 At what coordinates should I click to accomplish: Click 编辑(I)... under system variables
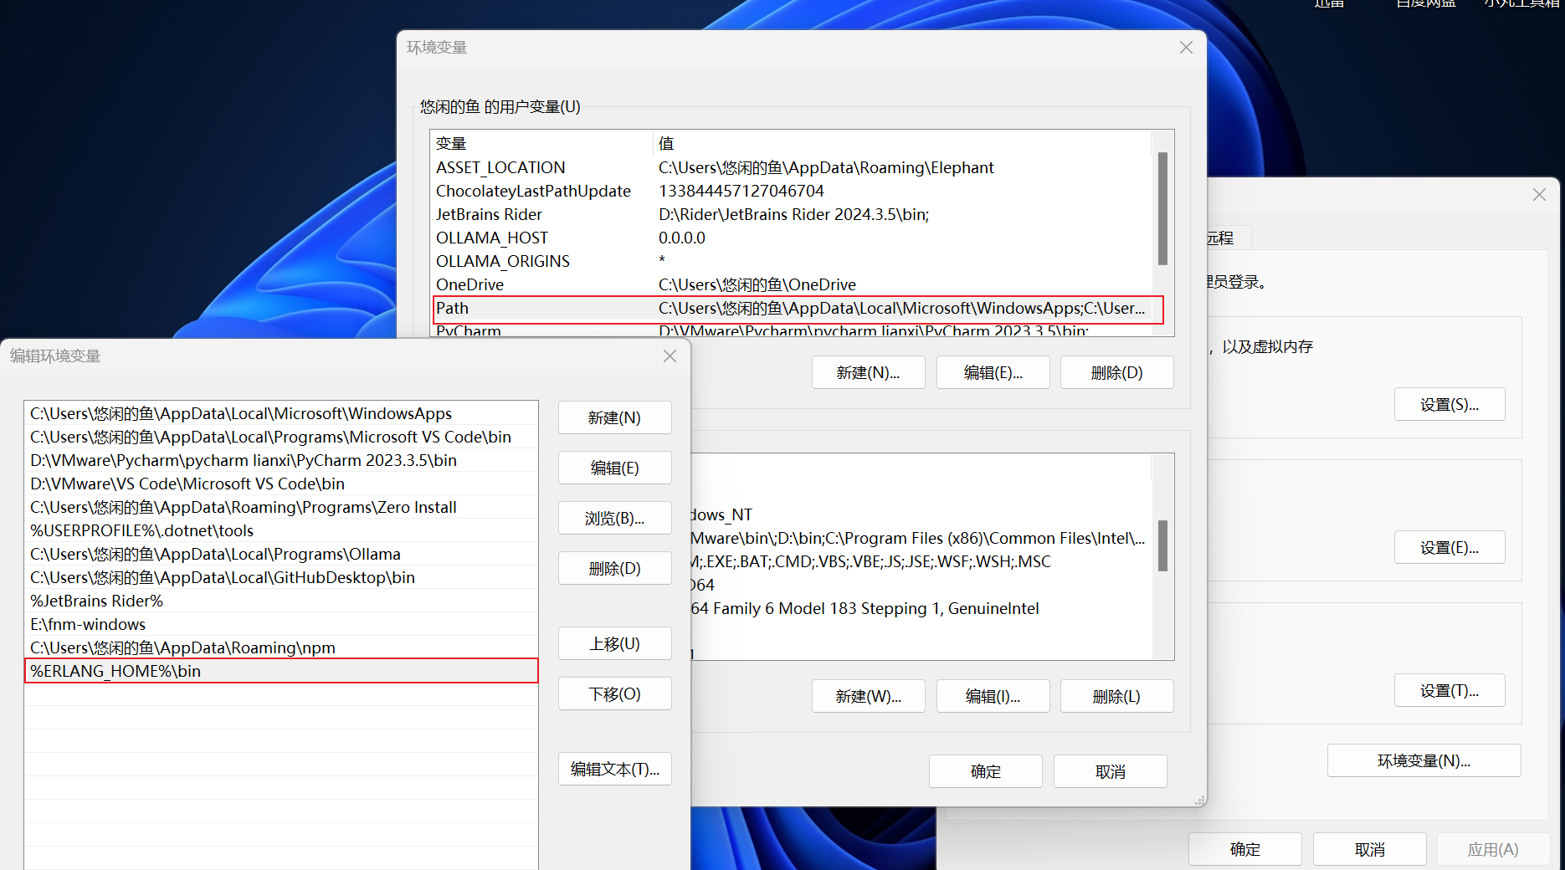[993, 696]
